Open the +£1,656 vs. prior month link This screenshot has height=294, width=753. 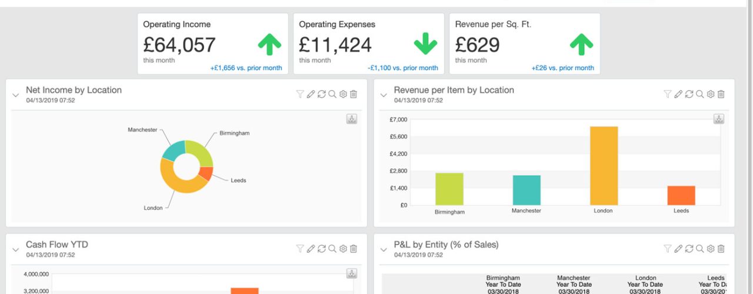pyautogui.click(x=246, y=68)
